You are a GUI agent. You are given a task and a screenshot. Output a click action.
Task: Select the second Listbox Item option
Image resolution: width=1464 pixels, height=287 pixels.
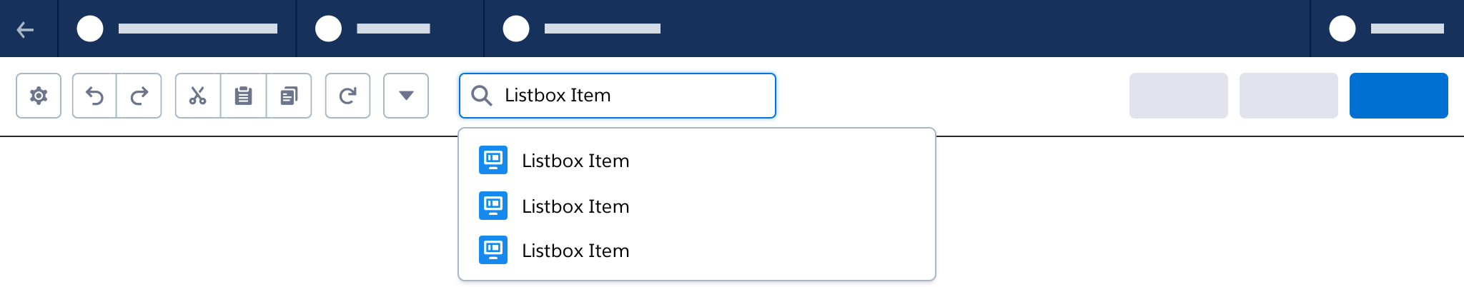click(575, 206)
